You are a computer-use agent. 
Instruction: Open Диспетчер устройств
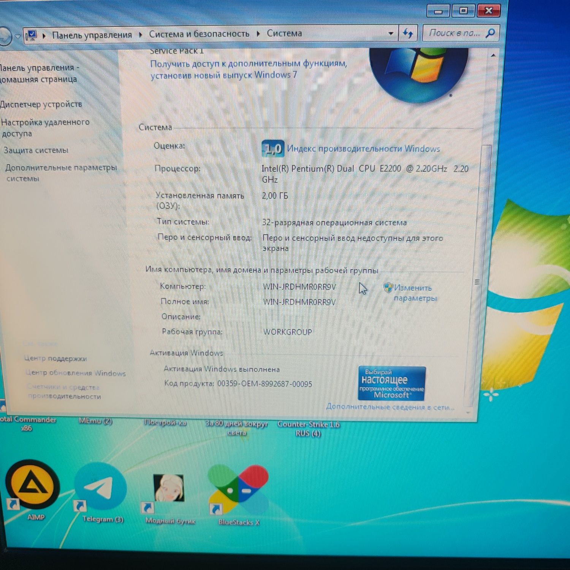pos(41,104)
